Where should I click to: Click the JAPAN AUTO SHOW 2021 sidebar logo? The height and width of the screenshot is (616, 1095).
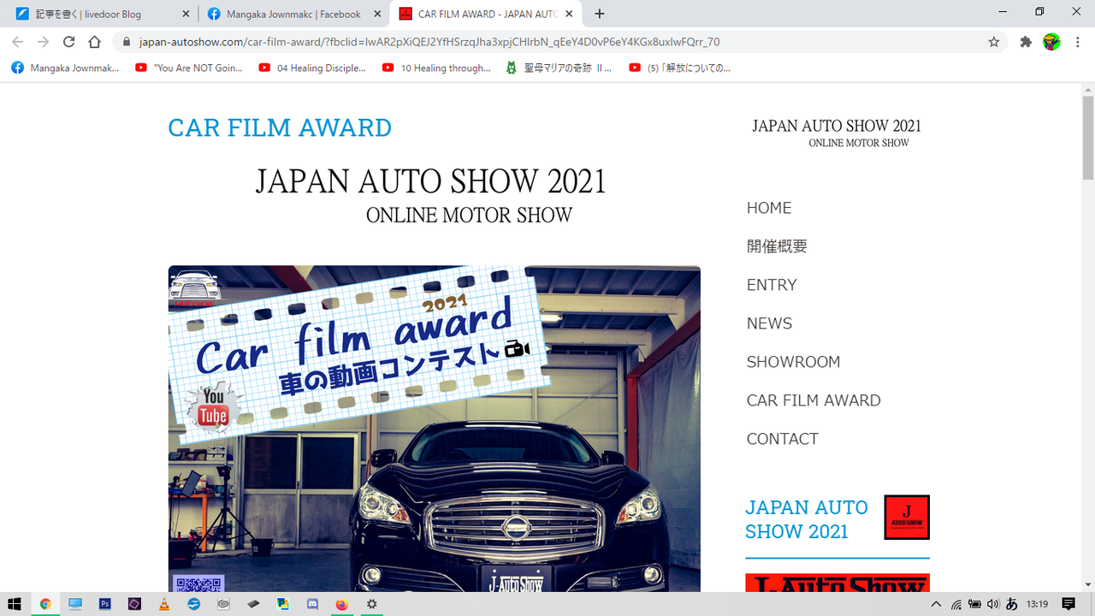pos(837,133)
